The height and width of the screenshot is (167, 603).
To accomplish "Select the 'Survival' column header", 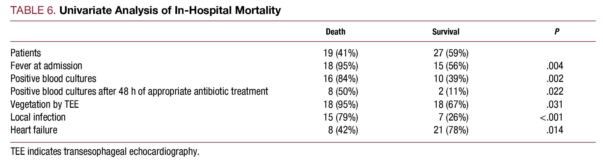I will (445, 32).
